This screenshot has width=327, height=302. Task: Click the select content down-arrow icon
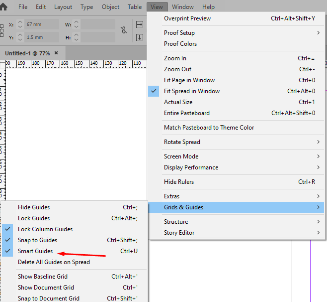tap(140, 37)
